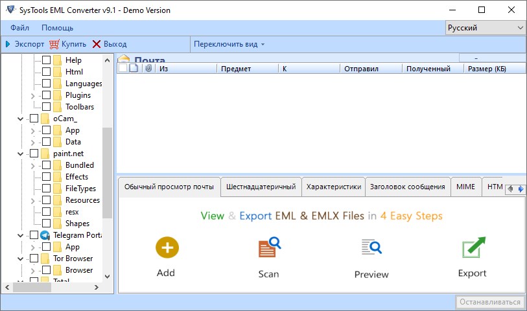This screenshot has width=527, height=311.
Task: Collapse the Tor Browser node
Action: click(x=21, y=259)
